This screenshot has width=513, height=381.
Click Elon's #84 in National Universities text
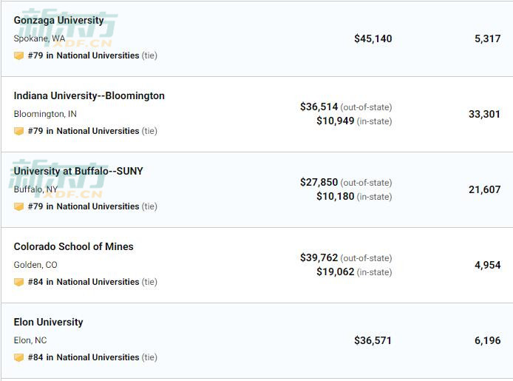[84, 357]
